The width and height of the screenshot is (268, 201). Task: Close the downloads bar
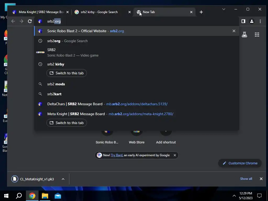[261, 178]
